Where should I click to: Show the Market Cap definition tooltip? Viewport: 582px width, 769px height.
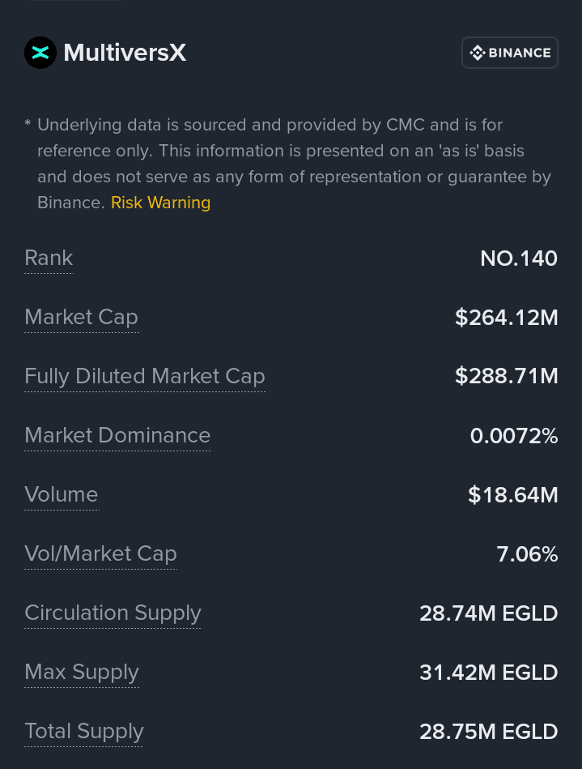[x=81, y=318]
